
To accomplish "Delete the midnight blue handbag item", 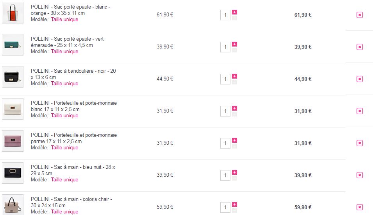I will point(360,175).
